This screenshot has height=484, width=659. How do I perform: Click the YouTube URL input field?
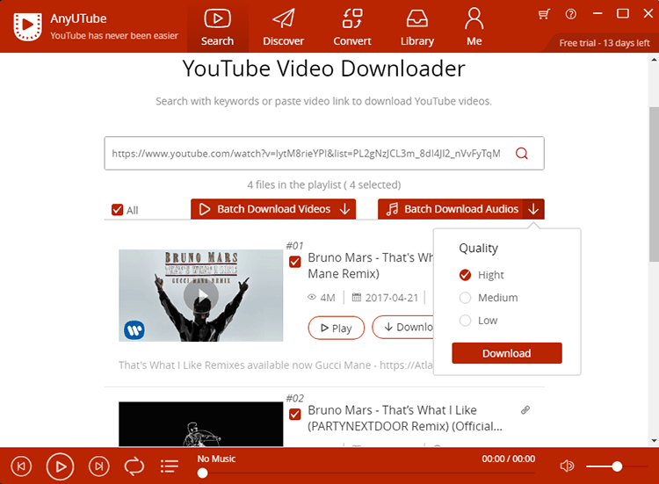point(307,154)
